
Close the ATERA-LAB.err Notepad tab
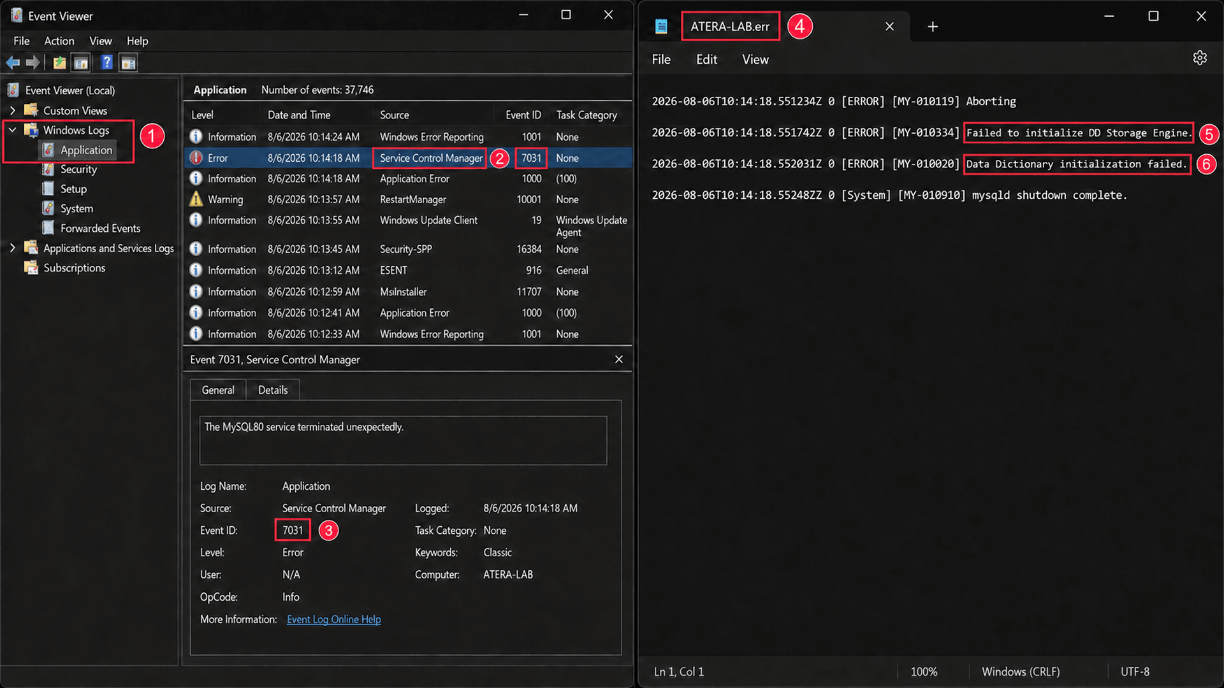[x=889, y=26]
